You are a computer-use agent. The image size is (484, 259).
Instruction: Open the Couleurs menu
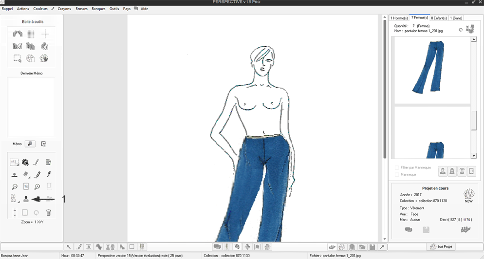40,9
